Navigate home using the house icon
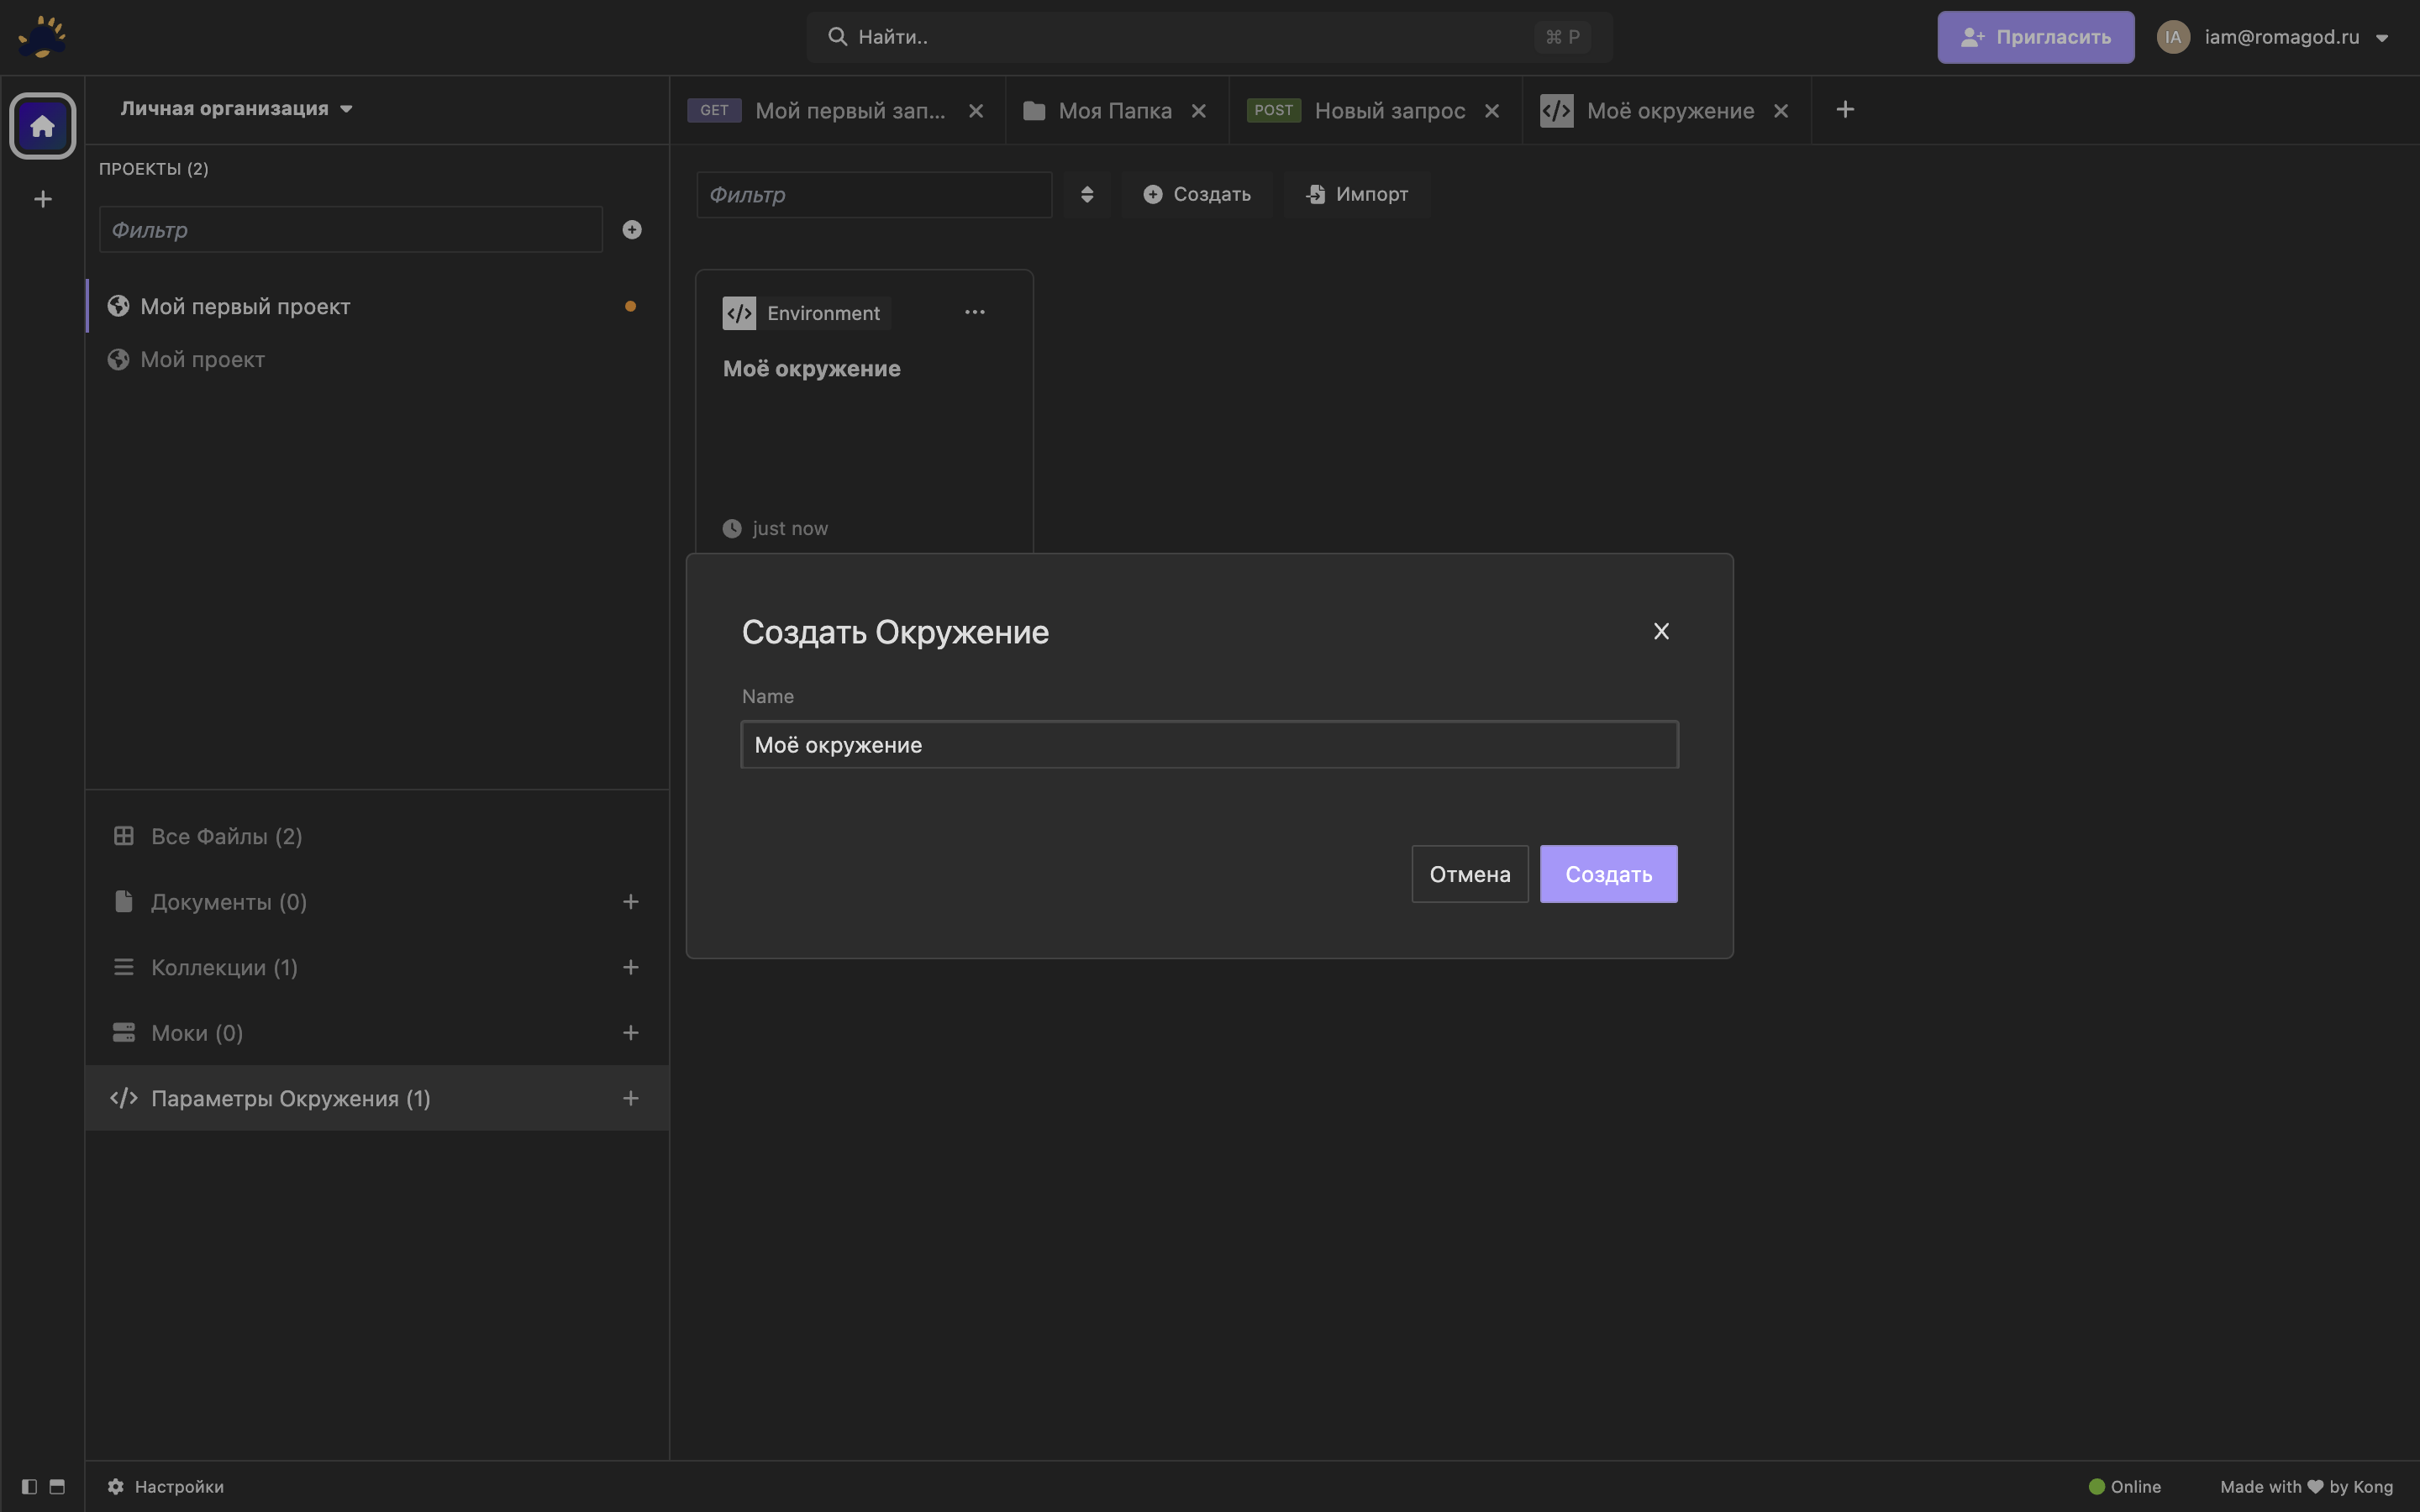This screenshot has height=1512, width=2420. [42, 125]
